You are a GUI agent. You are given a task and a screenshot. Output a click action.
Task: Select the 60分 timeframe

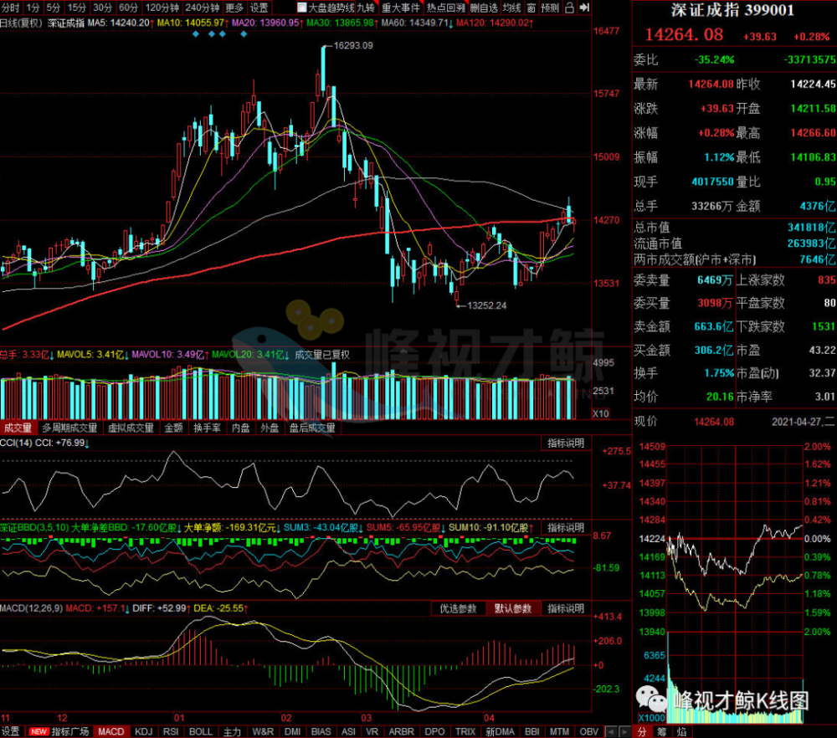(x=128, y=8)
